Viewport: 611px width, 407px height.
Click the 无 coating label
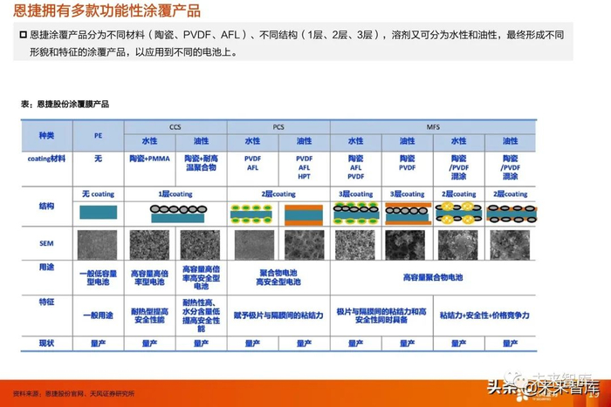98,193
